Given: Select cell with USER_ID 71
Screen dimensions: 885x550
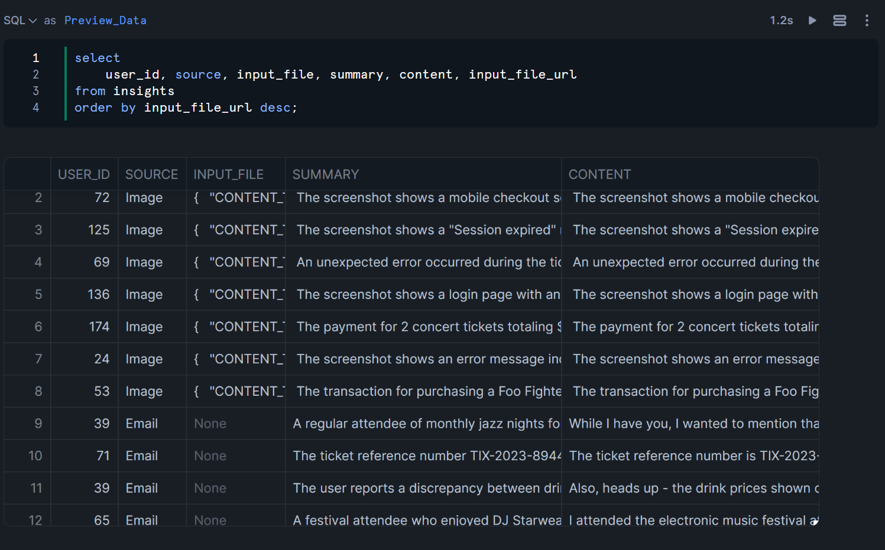Looking at the screenshot, I should 84,456.
